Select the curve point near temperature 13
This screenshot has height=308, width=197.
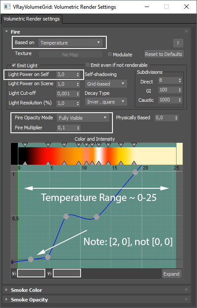click(96, 217)
